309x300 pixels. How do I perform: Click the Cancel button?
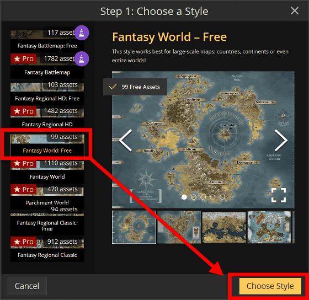click(x=27, y=286)
